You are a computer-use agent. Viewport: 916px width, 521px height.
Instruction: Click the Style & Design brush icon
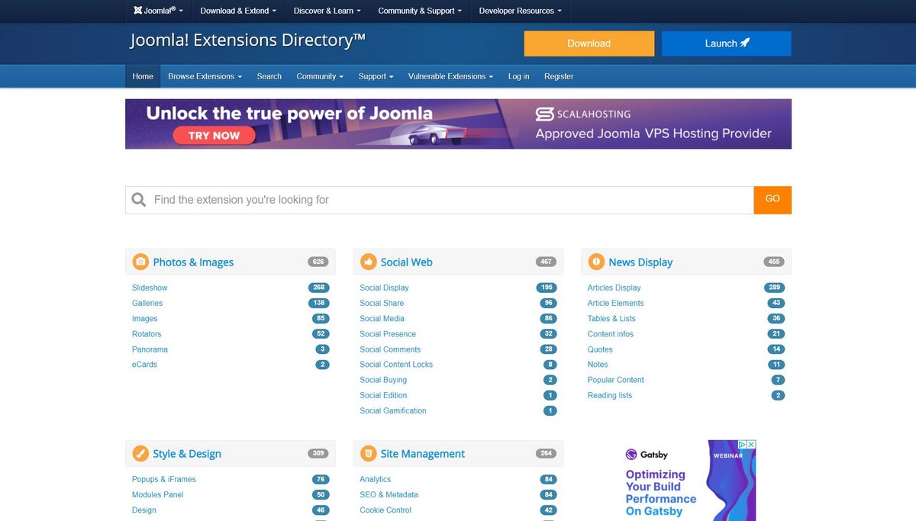[x=140, y=453]
